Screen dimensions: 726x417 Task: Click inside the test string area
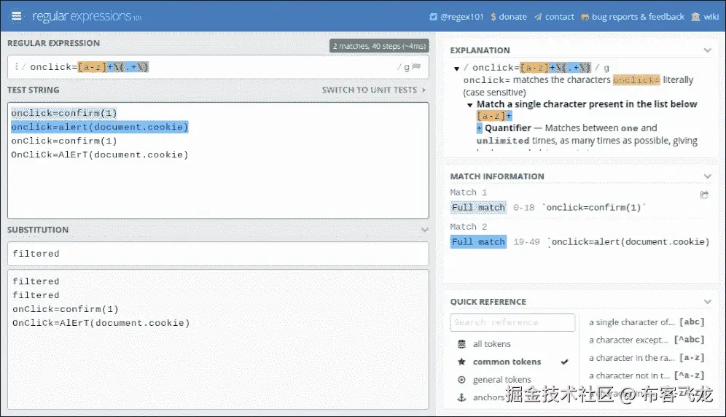tap(218, 160)
